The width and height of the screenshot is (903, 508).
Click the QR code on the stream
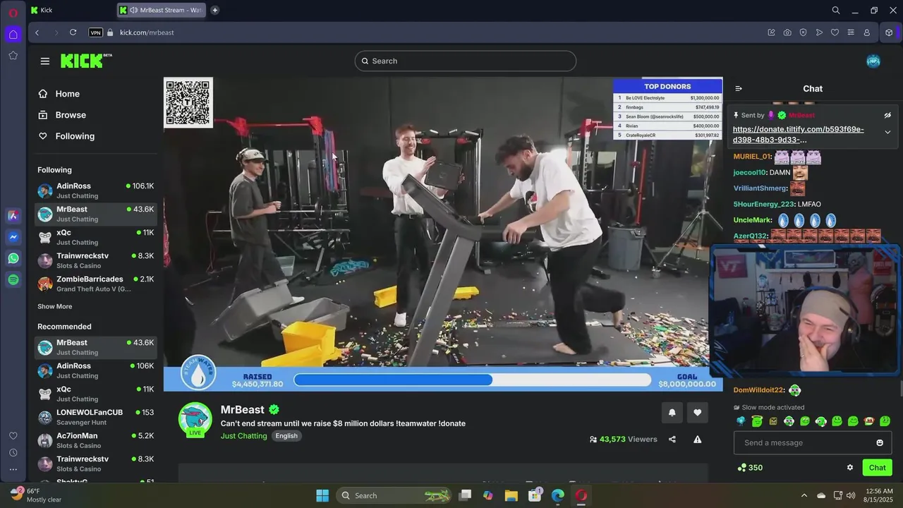coord(188,102)
